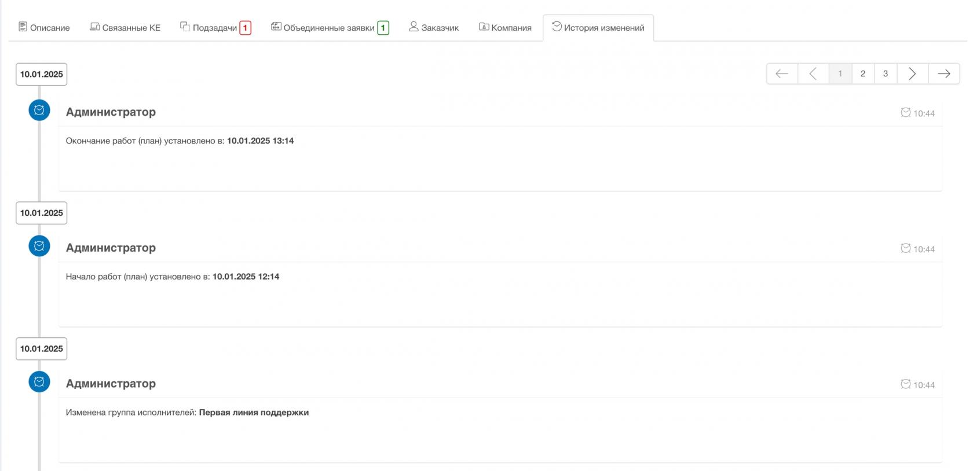The width and height of the screenshot is (973, 471).
Task: Jump to last page arrow
Action: click(944, 73)
